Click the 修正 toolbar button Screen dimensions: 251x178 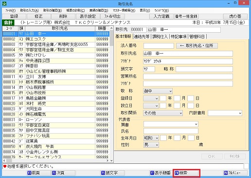tap(38, 17)
